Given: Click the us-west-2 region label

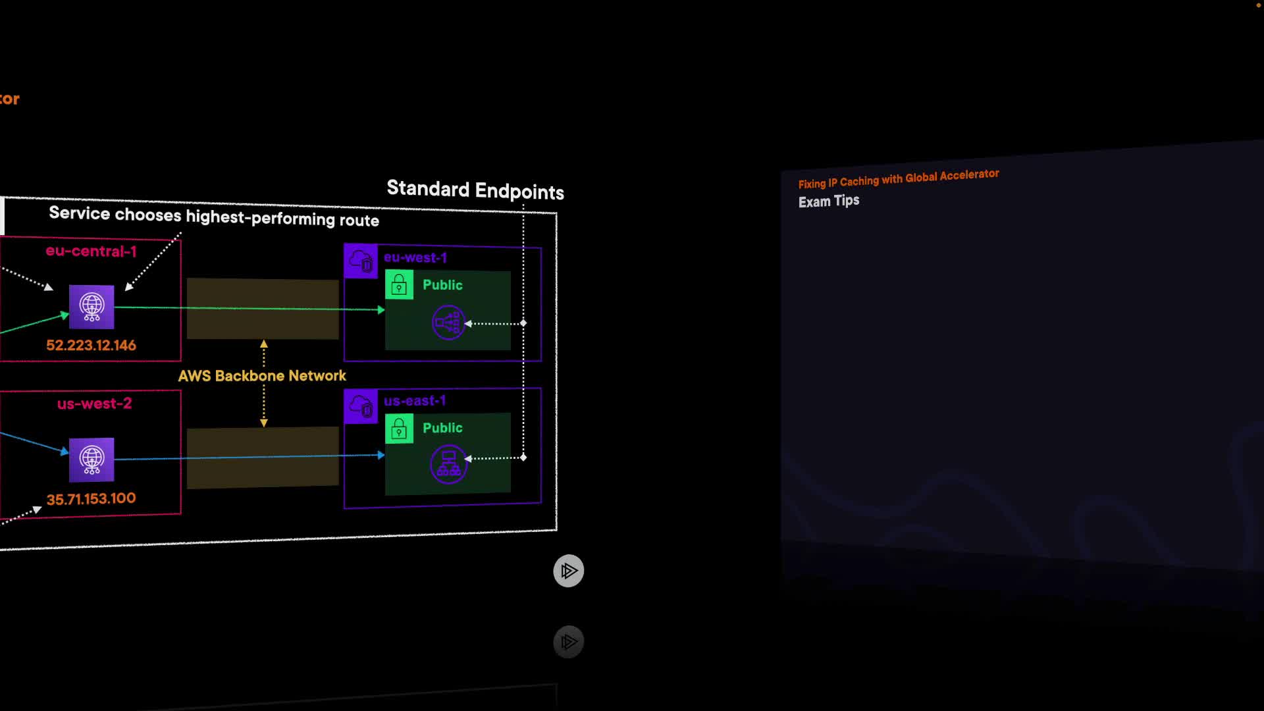Looking at the screenshot, I should tap(94, 404).
